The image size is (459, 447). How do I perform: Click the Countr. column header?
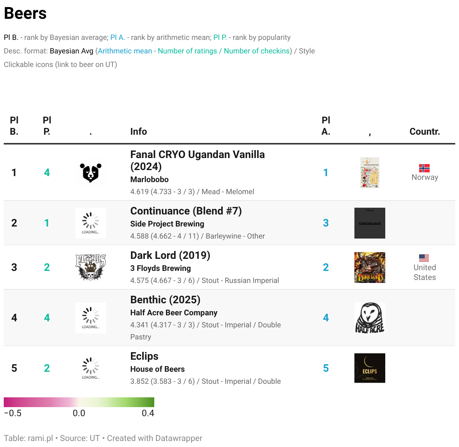click(424, 131)
